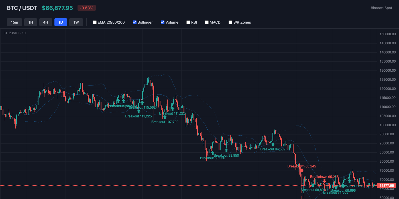Switch to the 15m timeframe tab
Screen dimensions: 399x199
click(x=14, y=22)
